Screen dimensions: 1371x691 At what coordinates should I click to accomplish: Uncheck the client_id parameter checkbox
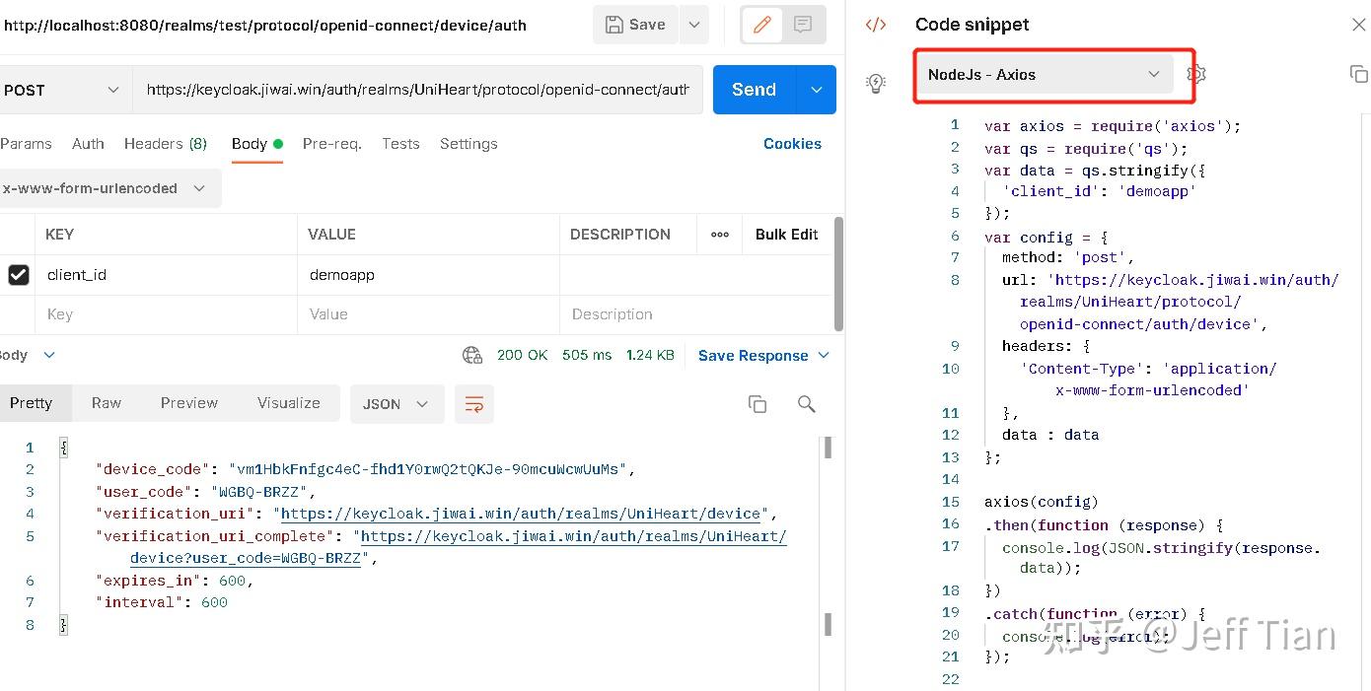tap(19, 275)
